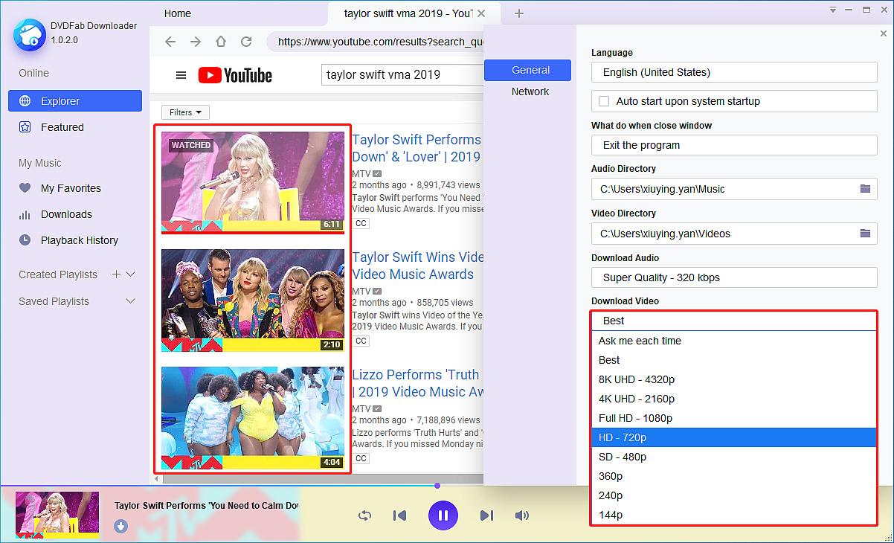Choose Full HD - 1080p
The height and width of the screenshot is (543, 894).
pyautogui.click(x=734, y=418)
